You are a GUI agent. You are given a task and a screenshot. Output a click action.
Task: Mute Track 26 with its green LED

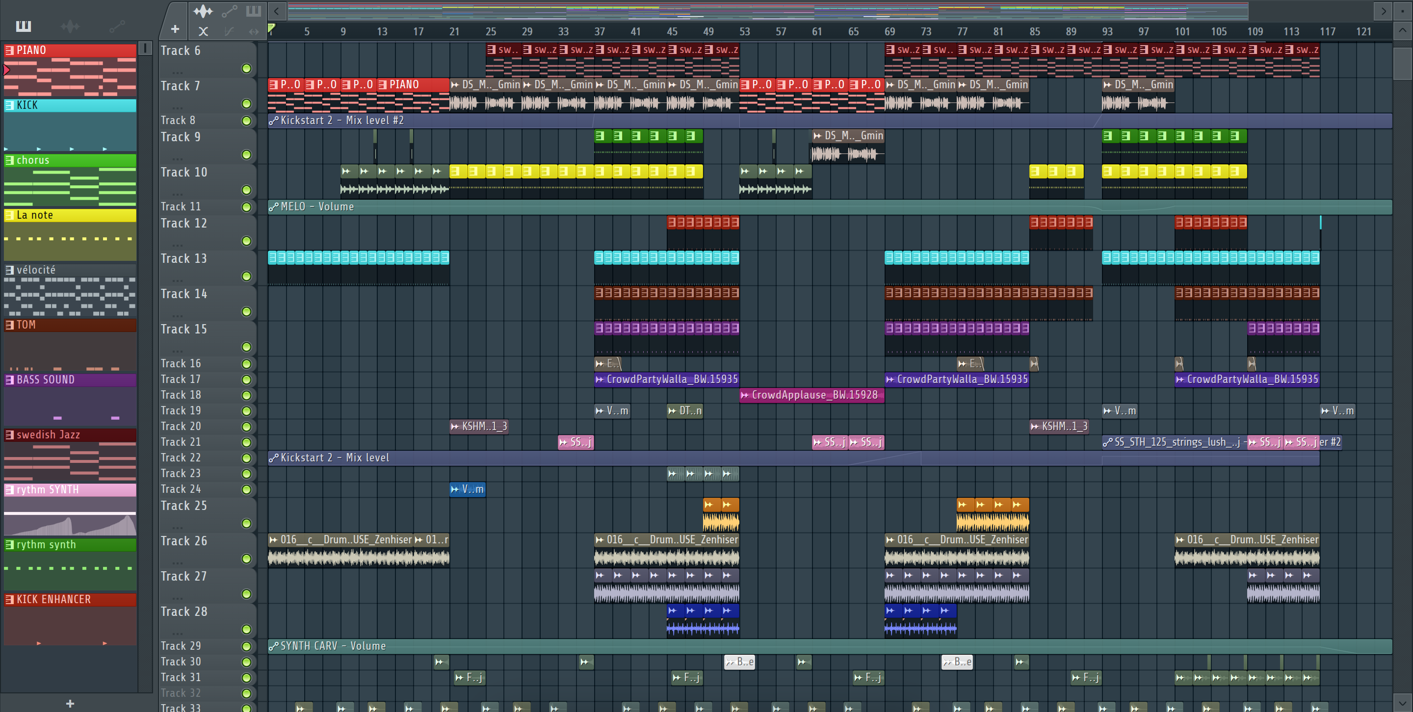pyautogui.click(x=247, y=559)
